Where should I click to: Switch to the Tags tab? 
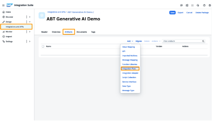coord(93,32)
